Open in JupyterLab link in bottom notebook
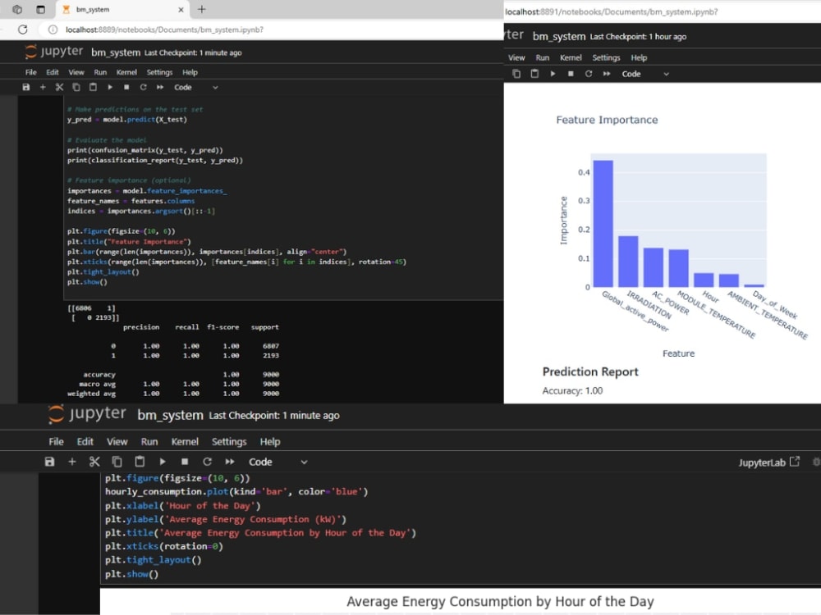This screenshot has width=821, height=615. click(x=768, y=462)
